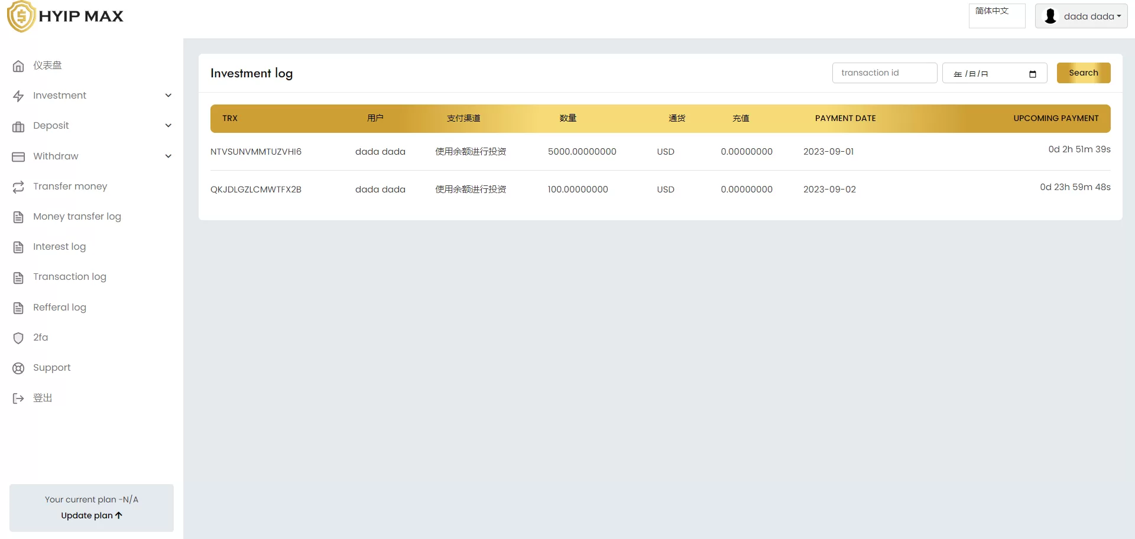Click the HYIP MAX logo icon
1135x539 pixels.
[x=21, y=17]
